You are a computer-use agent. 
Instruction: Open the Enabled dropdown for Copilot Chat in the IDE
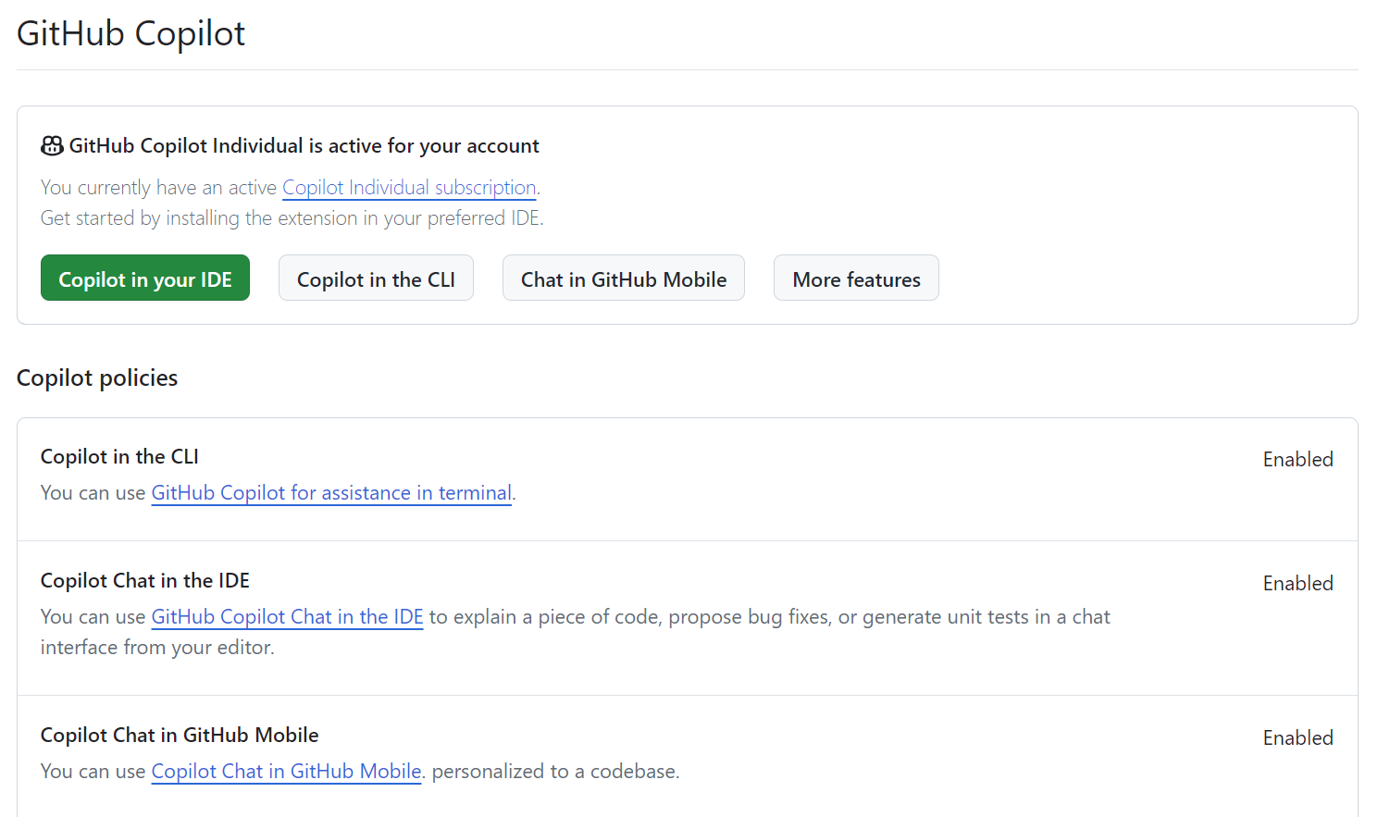point(1297,583)
